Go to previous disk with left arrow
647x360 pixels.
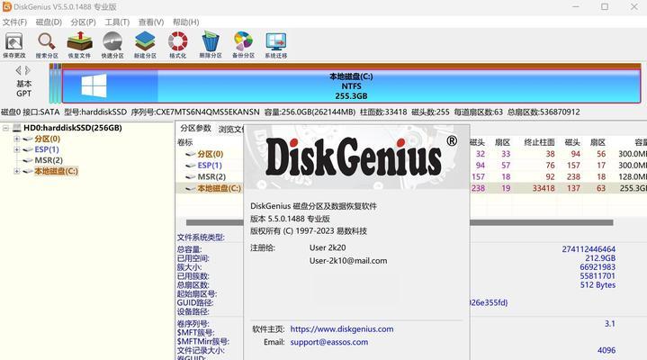18,70
